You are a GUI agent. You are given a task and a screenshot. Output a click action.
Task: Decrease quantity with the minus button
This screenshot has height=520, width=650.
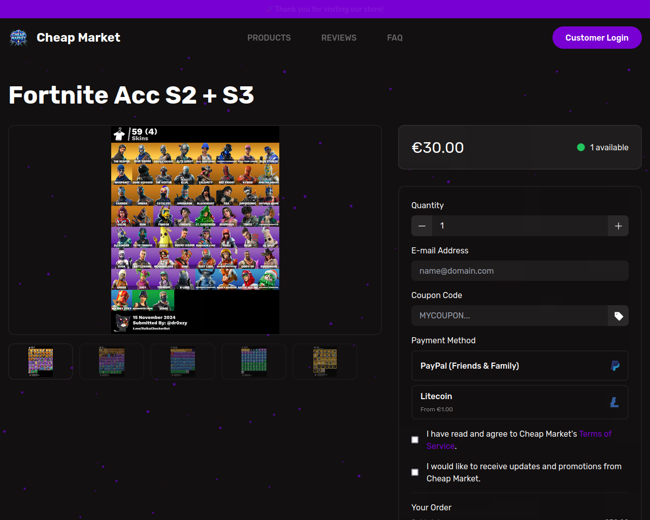coord(421,226)
